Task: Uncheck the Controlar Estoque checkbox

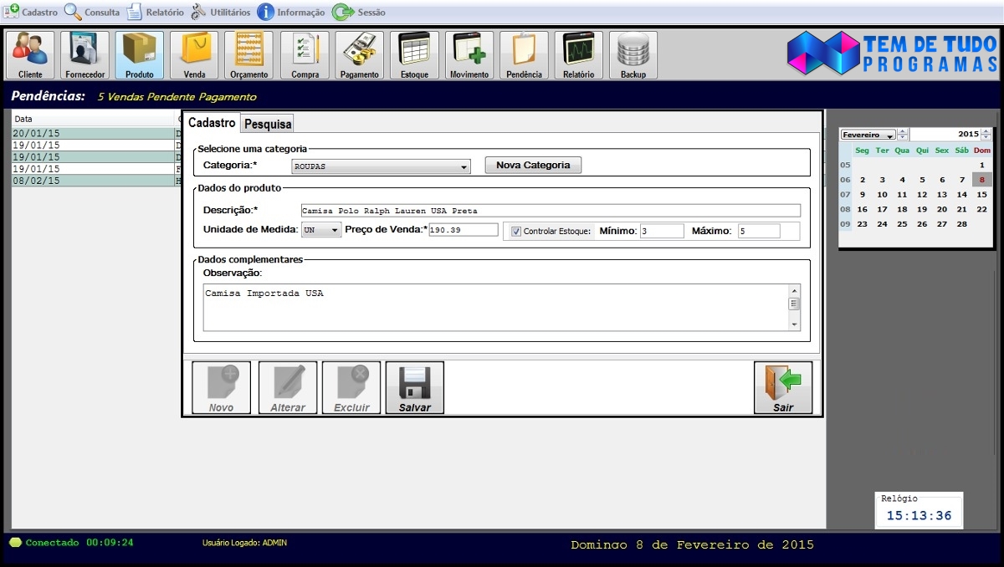Action: pyautogui.click(x=516, y=232)
